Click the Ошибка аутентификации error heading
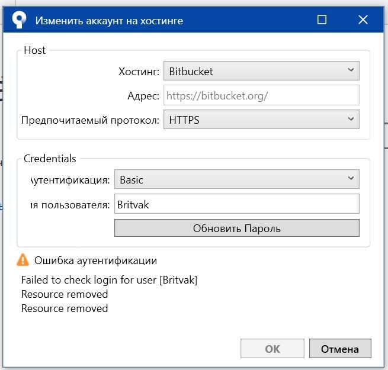The image size is (388, 370). point(95,260)
